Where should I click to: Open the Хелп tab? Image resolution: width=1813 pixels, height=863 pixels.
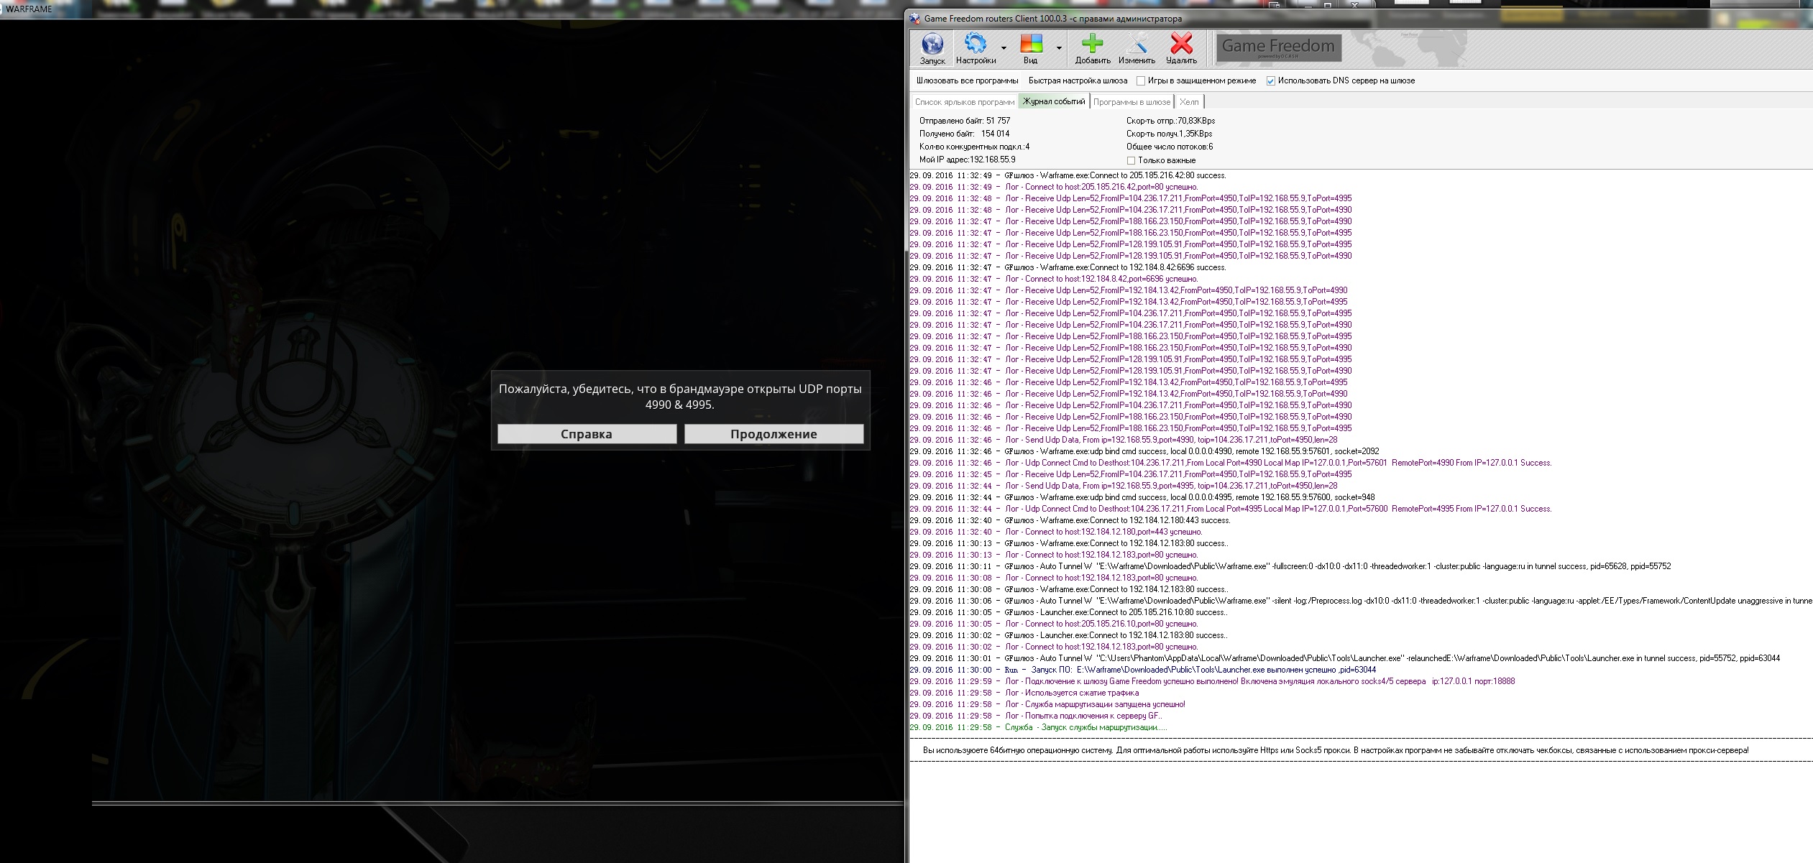pos(1189,102)
